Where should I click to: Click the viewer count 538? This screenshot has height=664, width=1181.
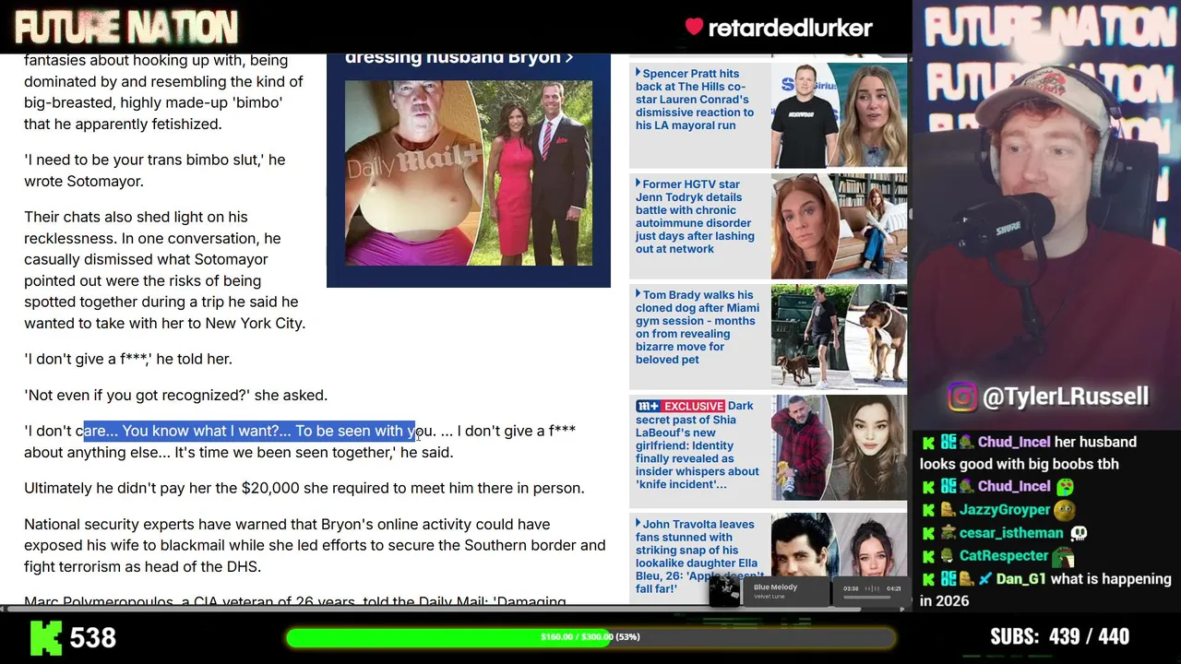tap(93, 637)
